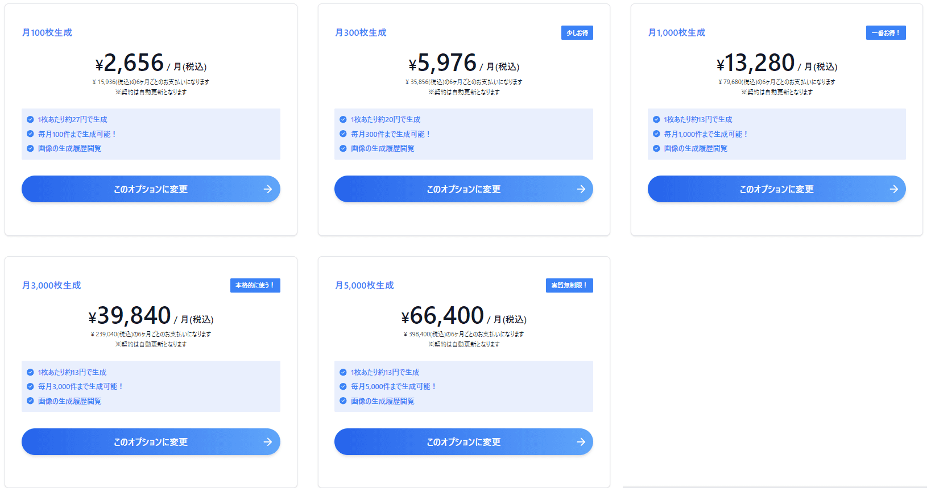
Task: Click the ¥66,400 monthly price
Action: coord(464,316)
